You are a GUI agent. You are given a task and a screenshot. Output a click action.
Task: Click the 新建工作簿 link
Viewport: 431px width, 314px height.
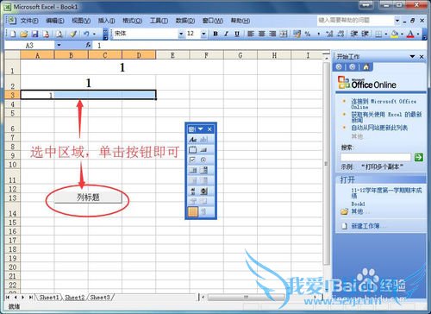[x=365, y=226]
